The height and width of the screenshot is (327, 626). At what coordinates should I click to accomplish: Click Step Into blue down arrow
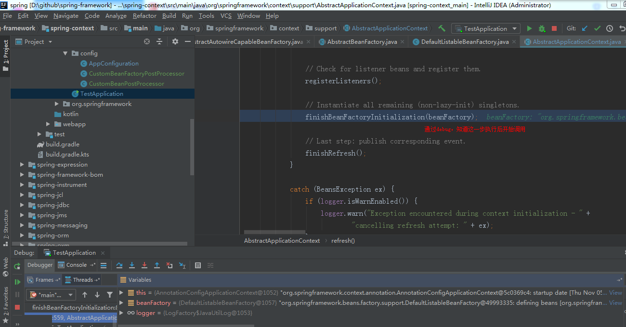[x=132, y=265]
